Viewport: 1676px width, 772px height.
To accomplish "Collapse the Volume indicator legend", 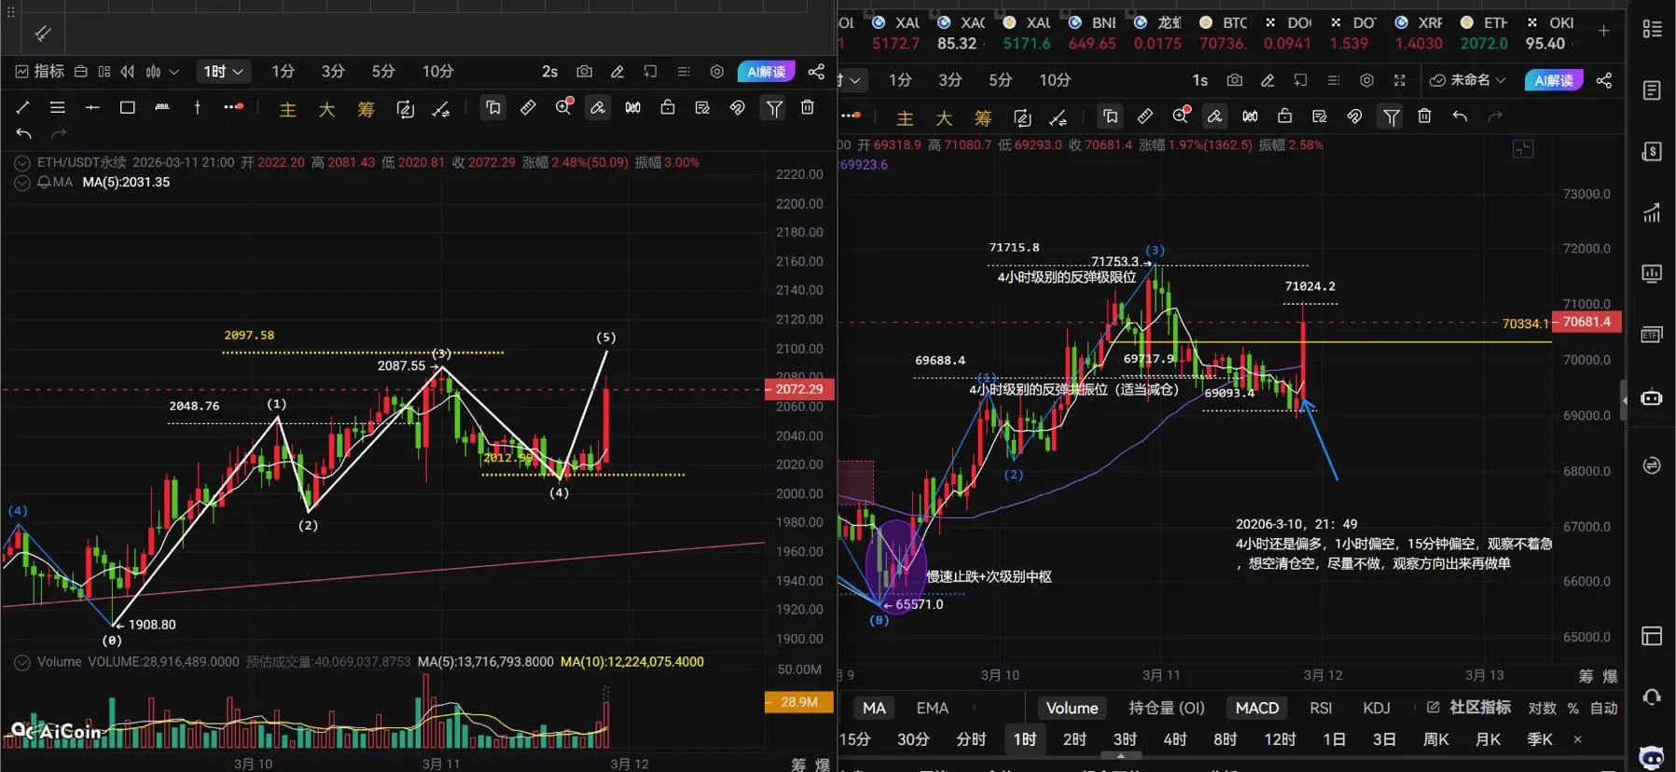I will pyautogui.click(x=22, y=662).
